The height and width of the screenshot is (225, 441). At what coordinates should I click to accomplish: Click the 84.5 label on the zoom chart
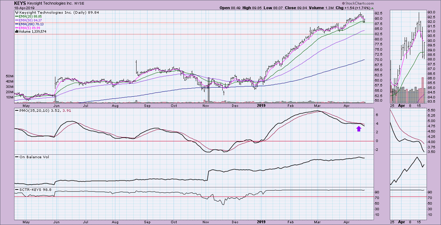point(431,92)
